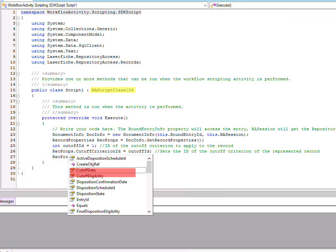Collapse the summary comment at line 12
Image resolution: width=336 pixels, height=252 pixels.
click(x=18, y=73)
